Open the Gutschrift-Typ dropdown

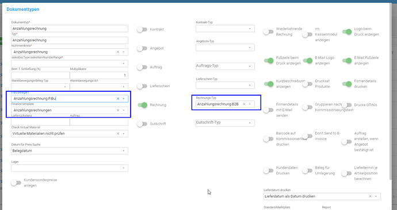coord(225,123)
